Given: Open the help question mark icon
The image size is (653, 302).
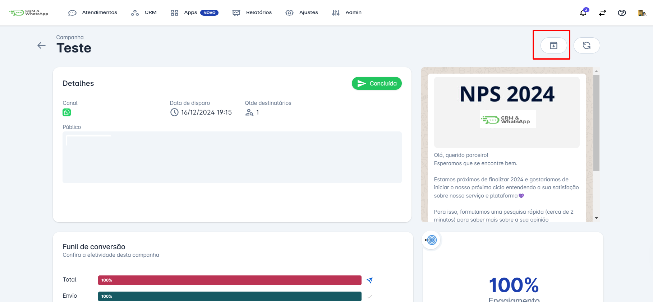Looking at the screenshot, I should point(622,13).
